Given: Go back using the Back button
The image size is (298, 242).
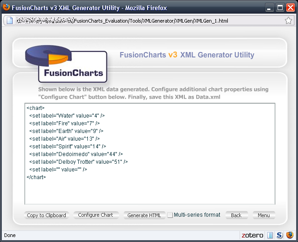Looking at the screenshot, I should 236,215.
